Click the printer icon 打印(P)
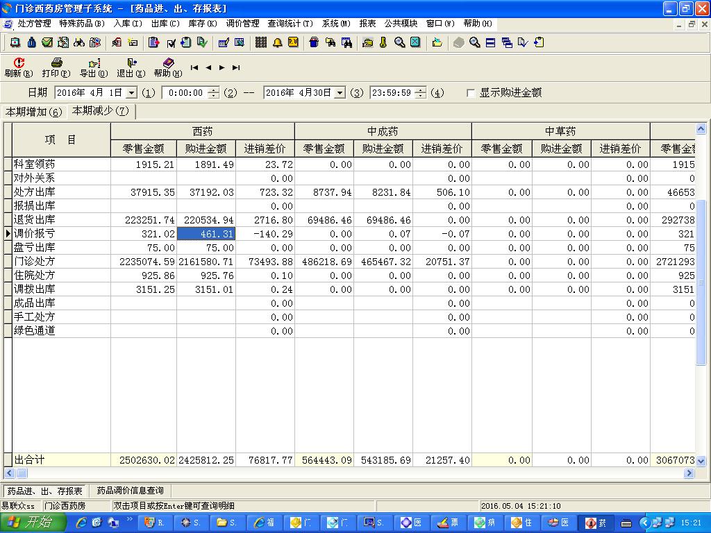 tap(56, 67)
